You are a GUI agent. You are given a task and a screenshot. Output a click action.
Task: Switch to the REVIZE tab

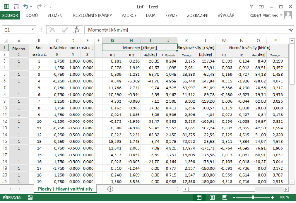tap(171, 16)
